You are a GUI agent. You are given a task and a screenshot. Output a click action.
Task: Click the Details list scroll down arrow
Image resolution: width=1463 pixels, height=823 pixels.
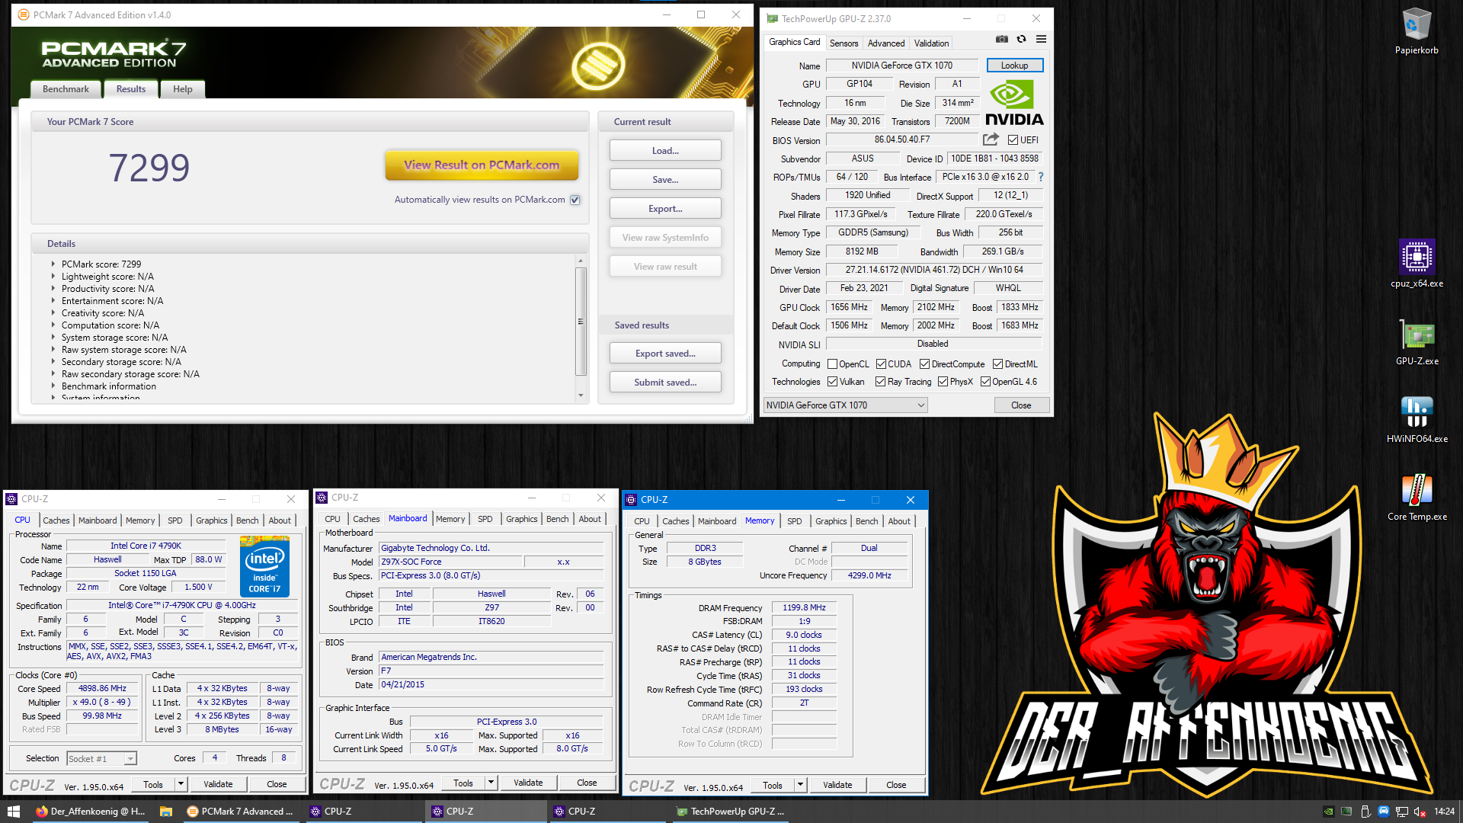pyautogui.click(x=581, y=395)
